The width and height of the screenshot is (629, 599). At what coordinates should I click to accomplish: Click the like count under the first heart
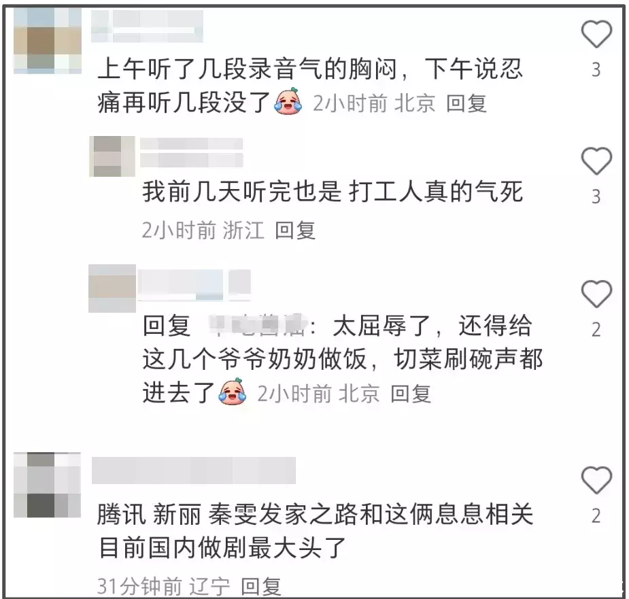point(596,70)
